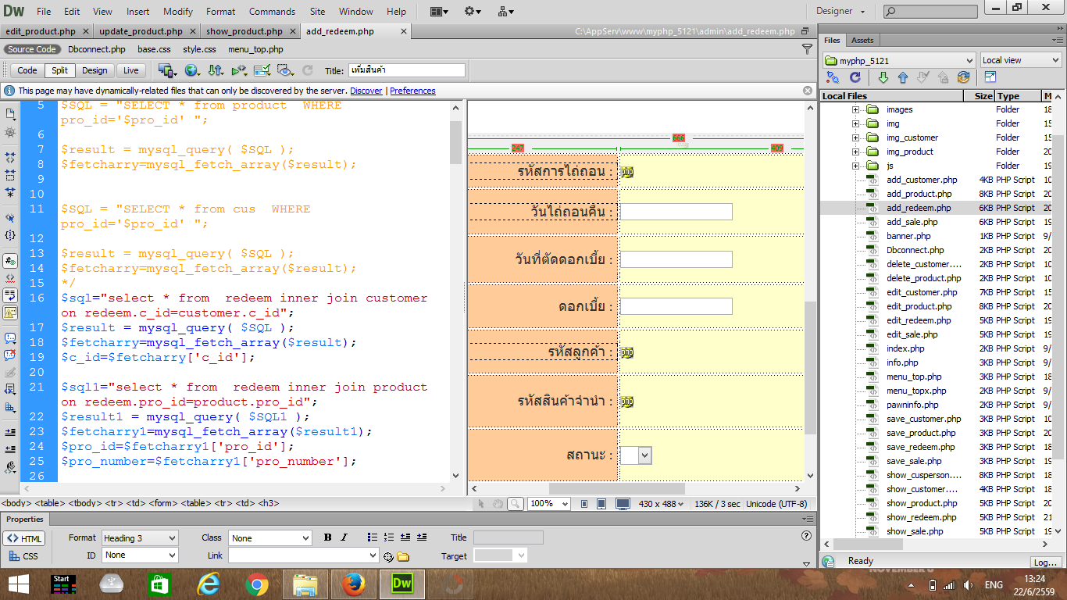Open the Multiscreen preview icon in toolbar
Image resolution: width=1067 pixels, height=600 pixels.
(168, 70)
